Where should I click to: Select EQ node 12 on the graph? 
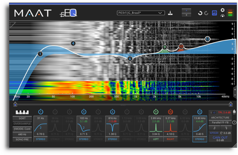coord(208,39)
